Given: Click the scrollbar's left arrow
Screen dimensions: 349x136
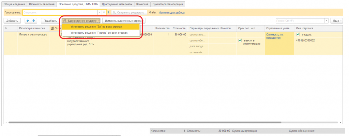Looking at the screenshot, I should tap(6, 122).
